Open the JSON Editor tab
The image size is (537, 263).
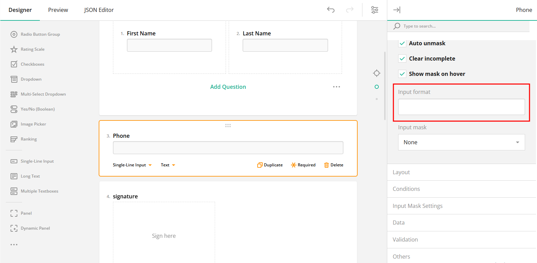point(99,10)
